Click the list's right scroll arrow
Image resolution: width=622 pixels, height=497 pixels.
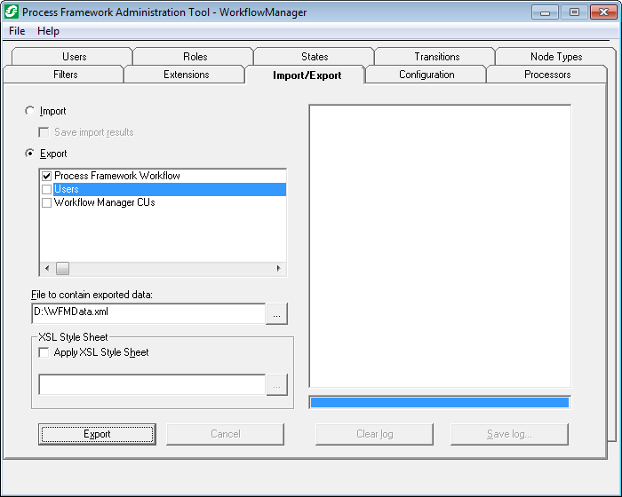tap(278, 268)
